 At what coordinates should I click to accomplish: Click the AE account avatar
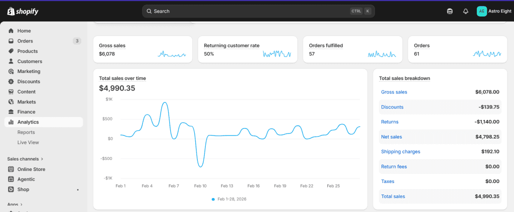(x=481, y=11)
